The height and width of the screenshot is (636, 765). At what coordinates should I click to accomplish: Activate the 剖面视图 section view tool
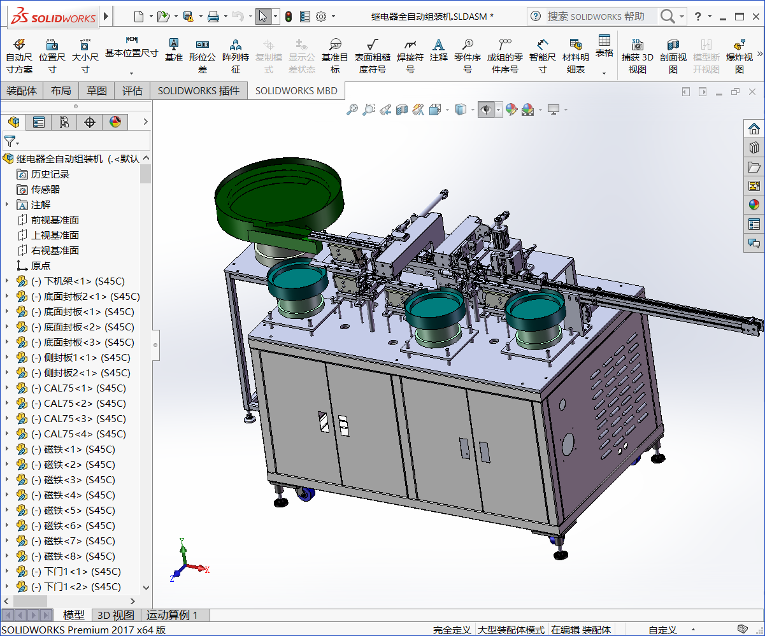673,55
